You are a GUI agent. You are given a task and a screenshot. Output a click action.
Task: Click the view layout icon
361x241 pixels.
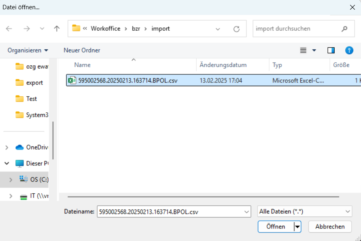tap(303, 50)
